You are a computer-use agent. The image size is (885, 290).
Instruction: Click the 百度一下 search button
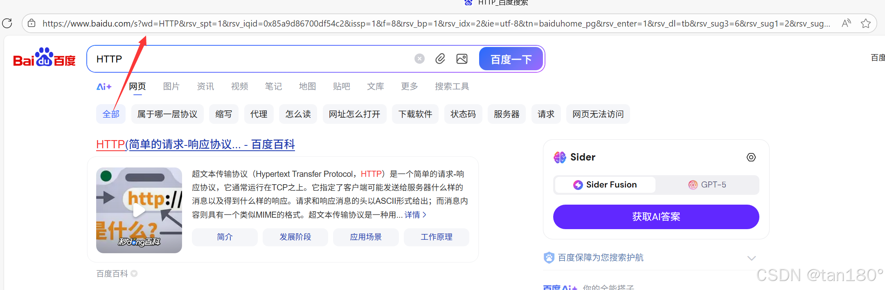point(511,59)
